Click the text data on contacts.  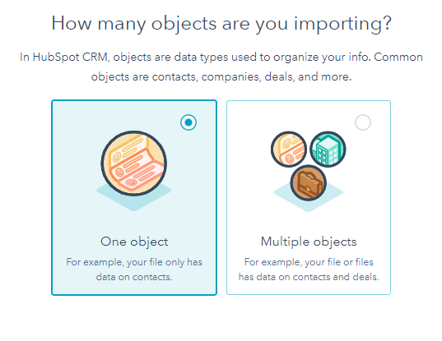click(134, 277)
